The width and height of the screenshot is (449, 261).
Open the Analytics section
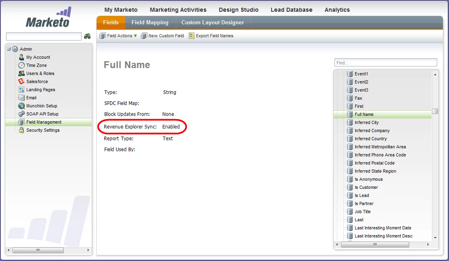(337, 10)
